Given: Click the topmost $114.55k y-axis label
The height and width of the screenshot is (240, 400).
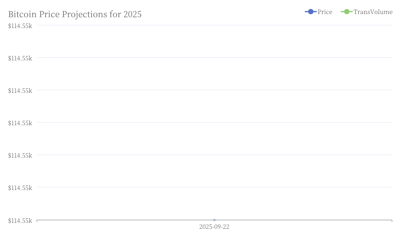Looking at the screenshot, I should [20, 26].
